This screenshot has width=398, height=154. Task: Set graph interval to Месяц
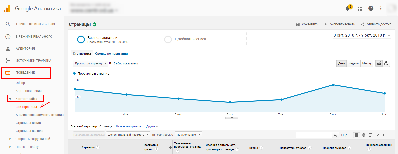pos(366,63)
